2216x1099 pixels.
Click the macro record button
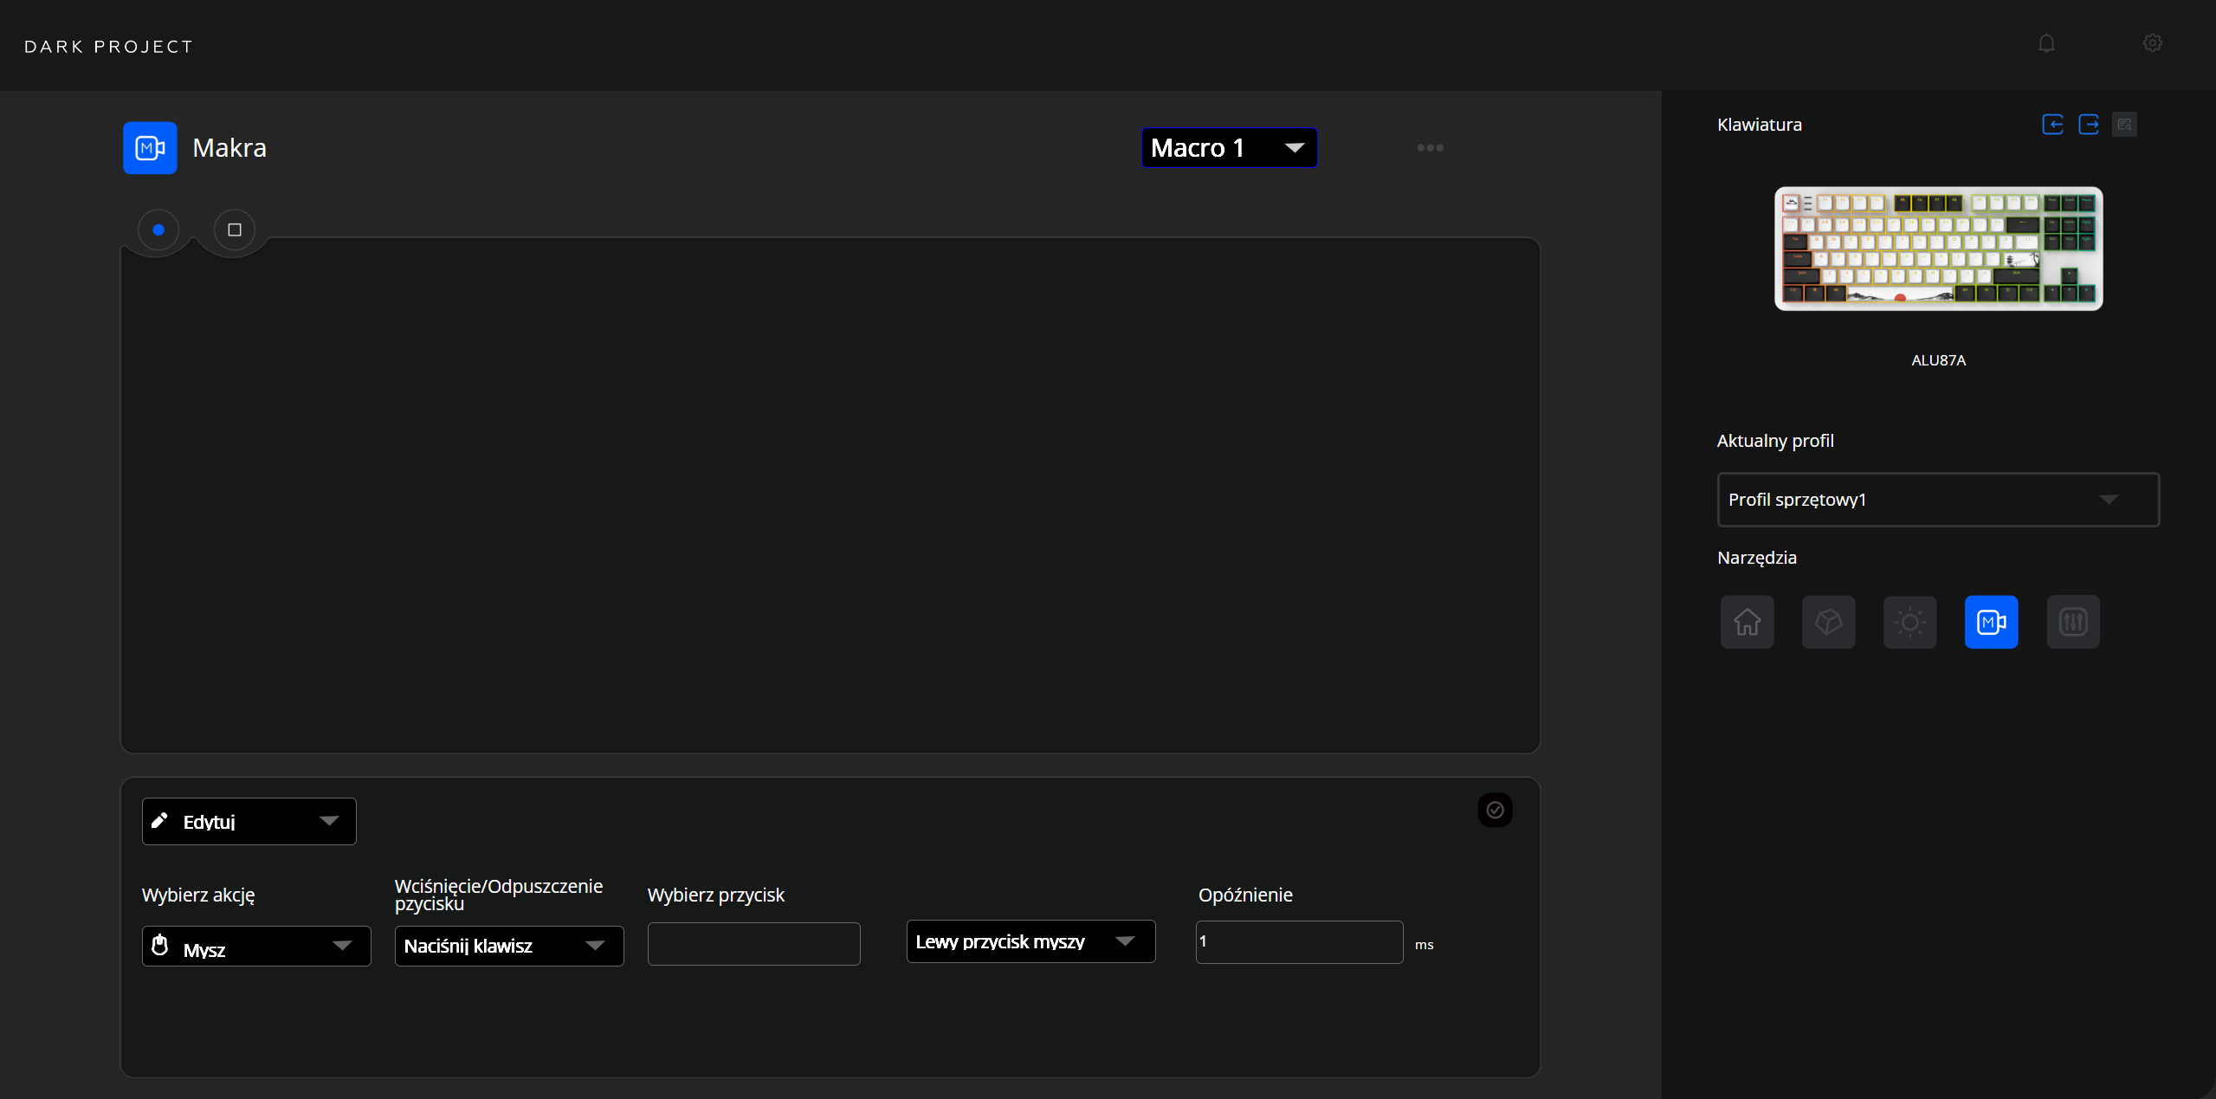click(158, 229)
